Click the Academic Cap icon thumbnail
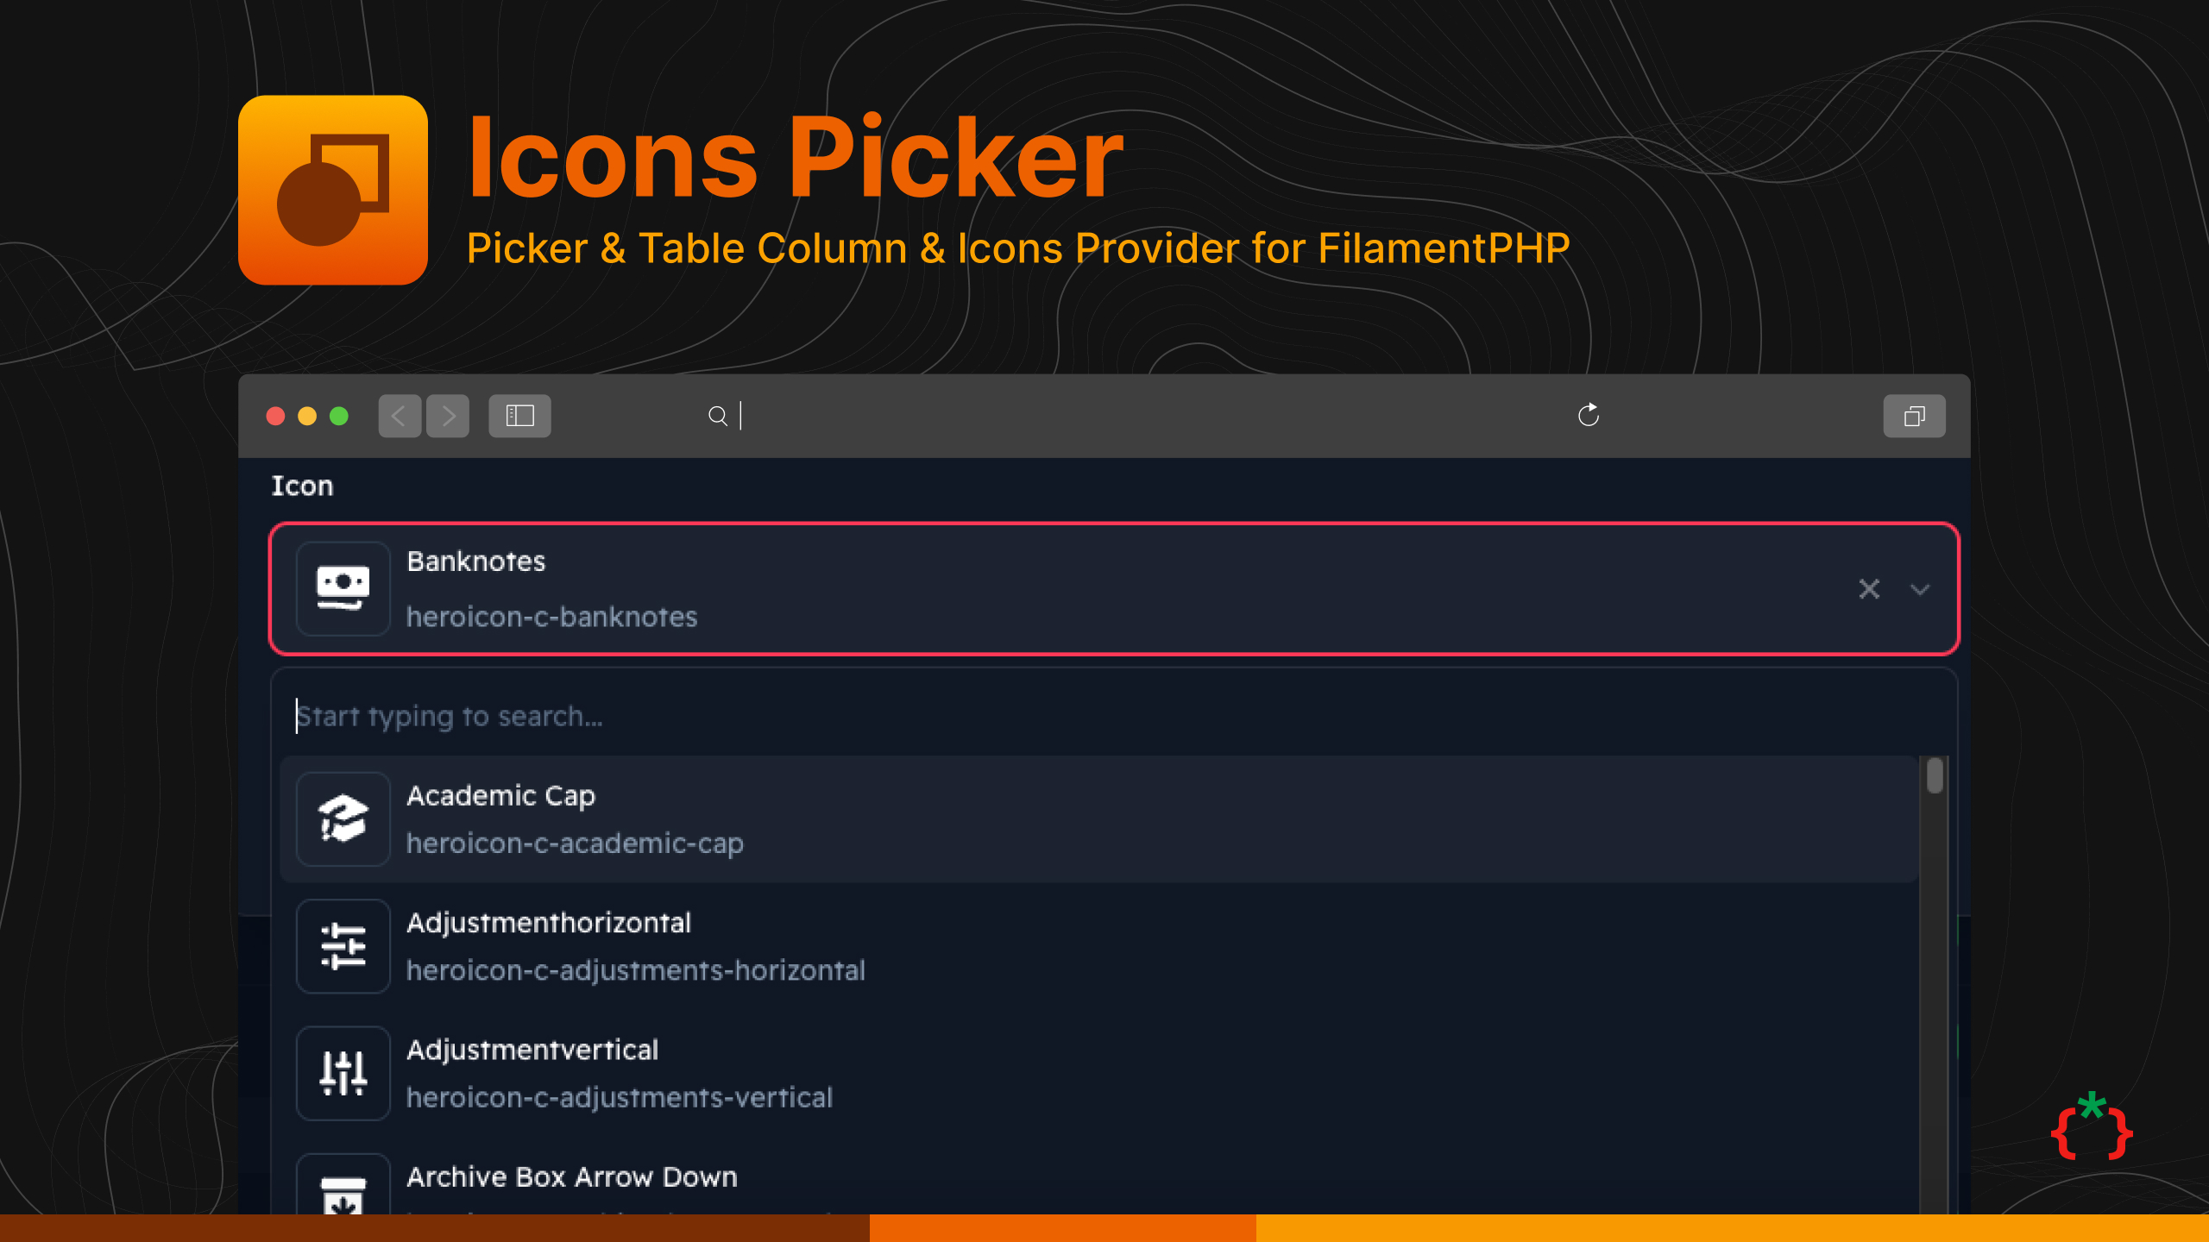The height and width of the screenshot is (1242, 2209). click(343, 819)
